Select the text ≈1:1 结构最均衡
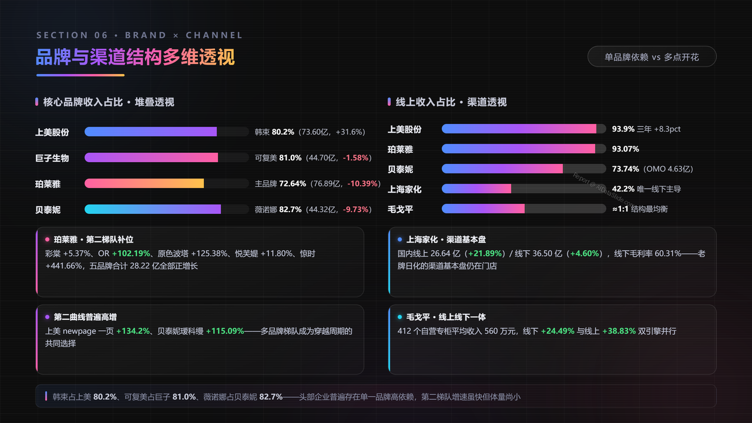The width and height of the screenshot is (752, 423). point(640,209)
